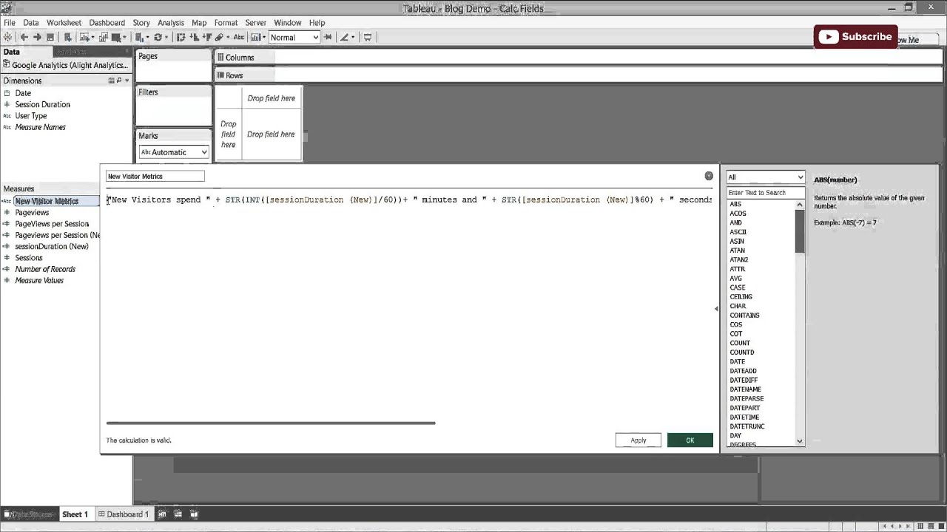Click the function search text field
The height and width of the screenshot is (532, 947).
765,193
